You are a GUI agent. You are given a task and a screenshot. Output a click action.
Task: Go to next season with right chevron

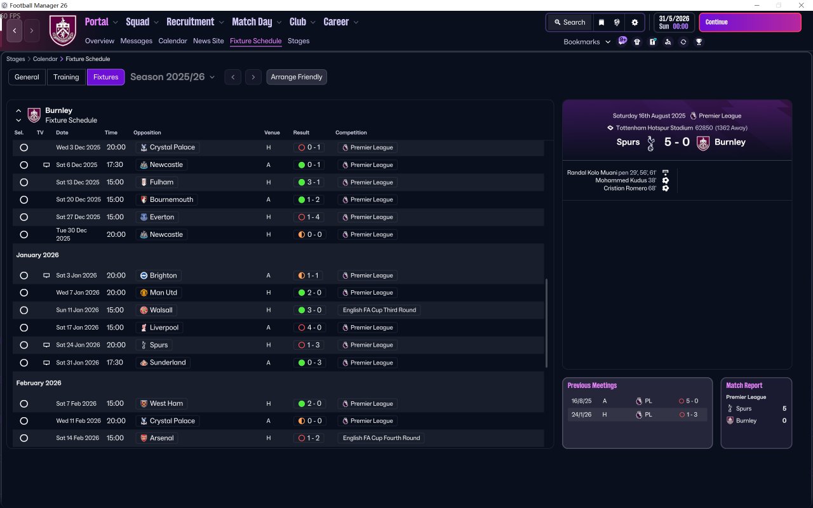pos(253,77)
